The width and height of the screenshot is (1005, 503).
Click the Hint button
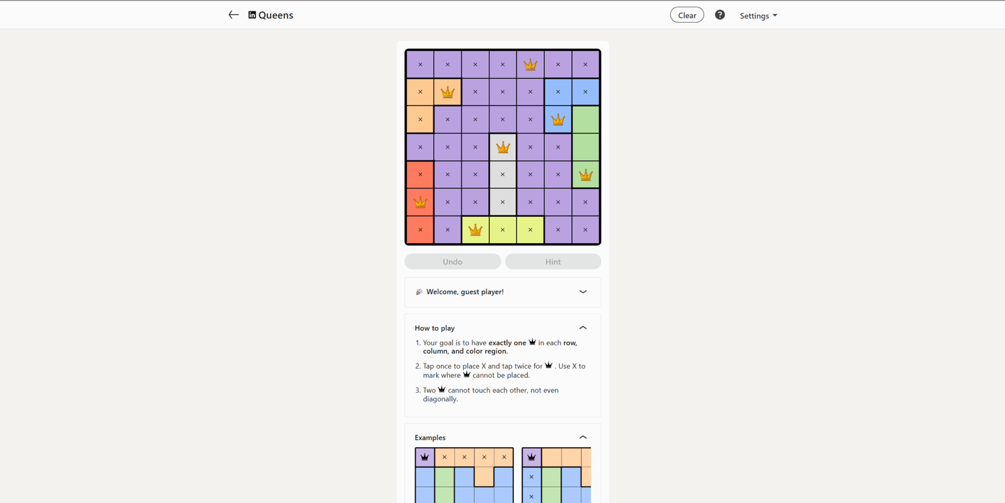point(553,261)
